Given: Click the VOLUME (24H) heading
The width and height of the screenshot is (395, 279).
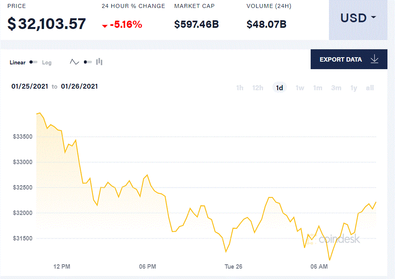Looking at the screenshot, I should tap(269, 6).
